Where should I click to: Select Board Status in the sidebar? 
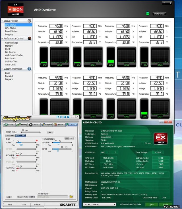(11, 31)
